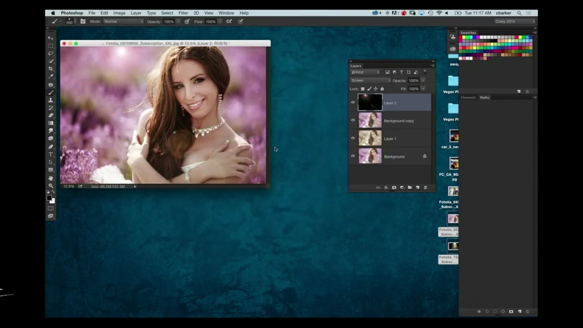
Task: Open the Apple menu
Action: pos(53,13)
